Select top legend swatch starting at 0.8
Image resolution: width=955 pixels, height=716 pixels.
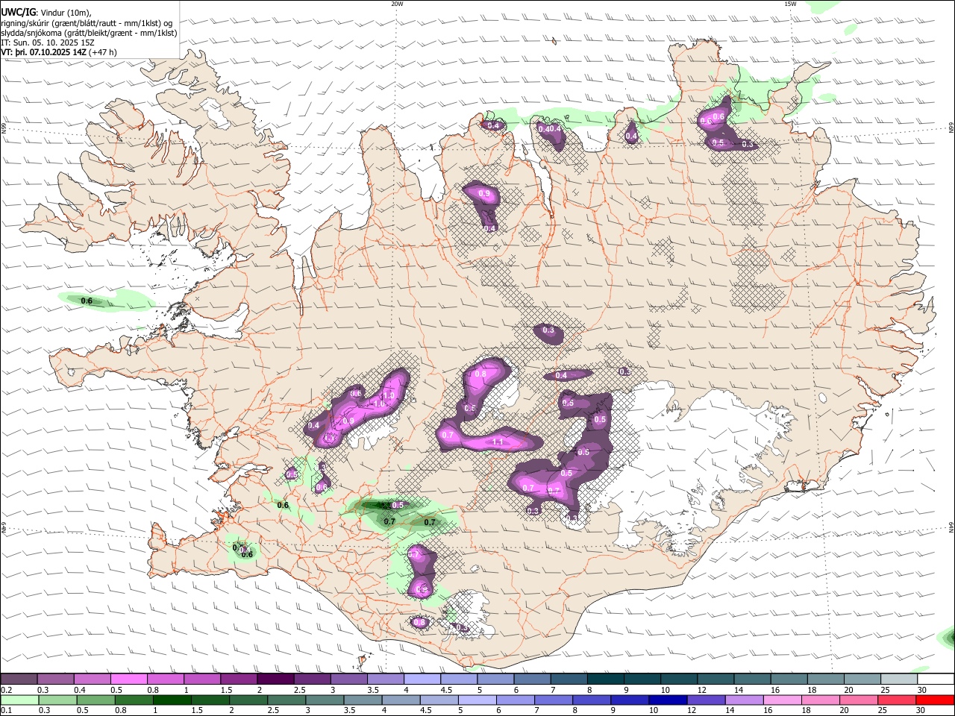(165, 679)
